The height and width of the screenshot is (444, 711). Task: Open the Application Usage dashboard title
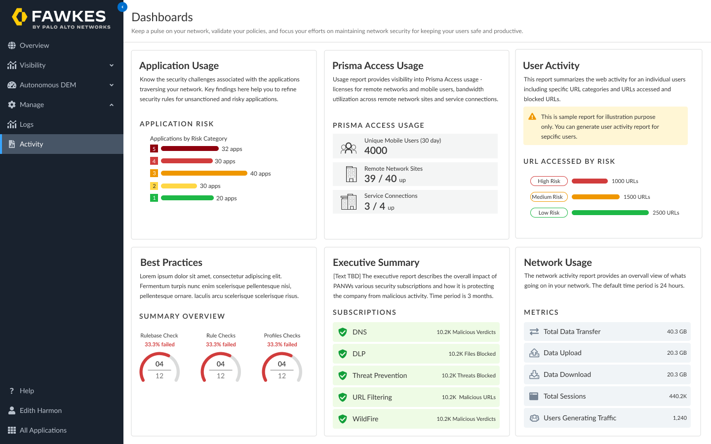pyautogui.click(x=179, y=66)
